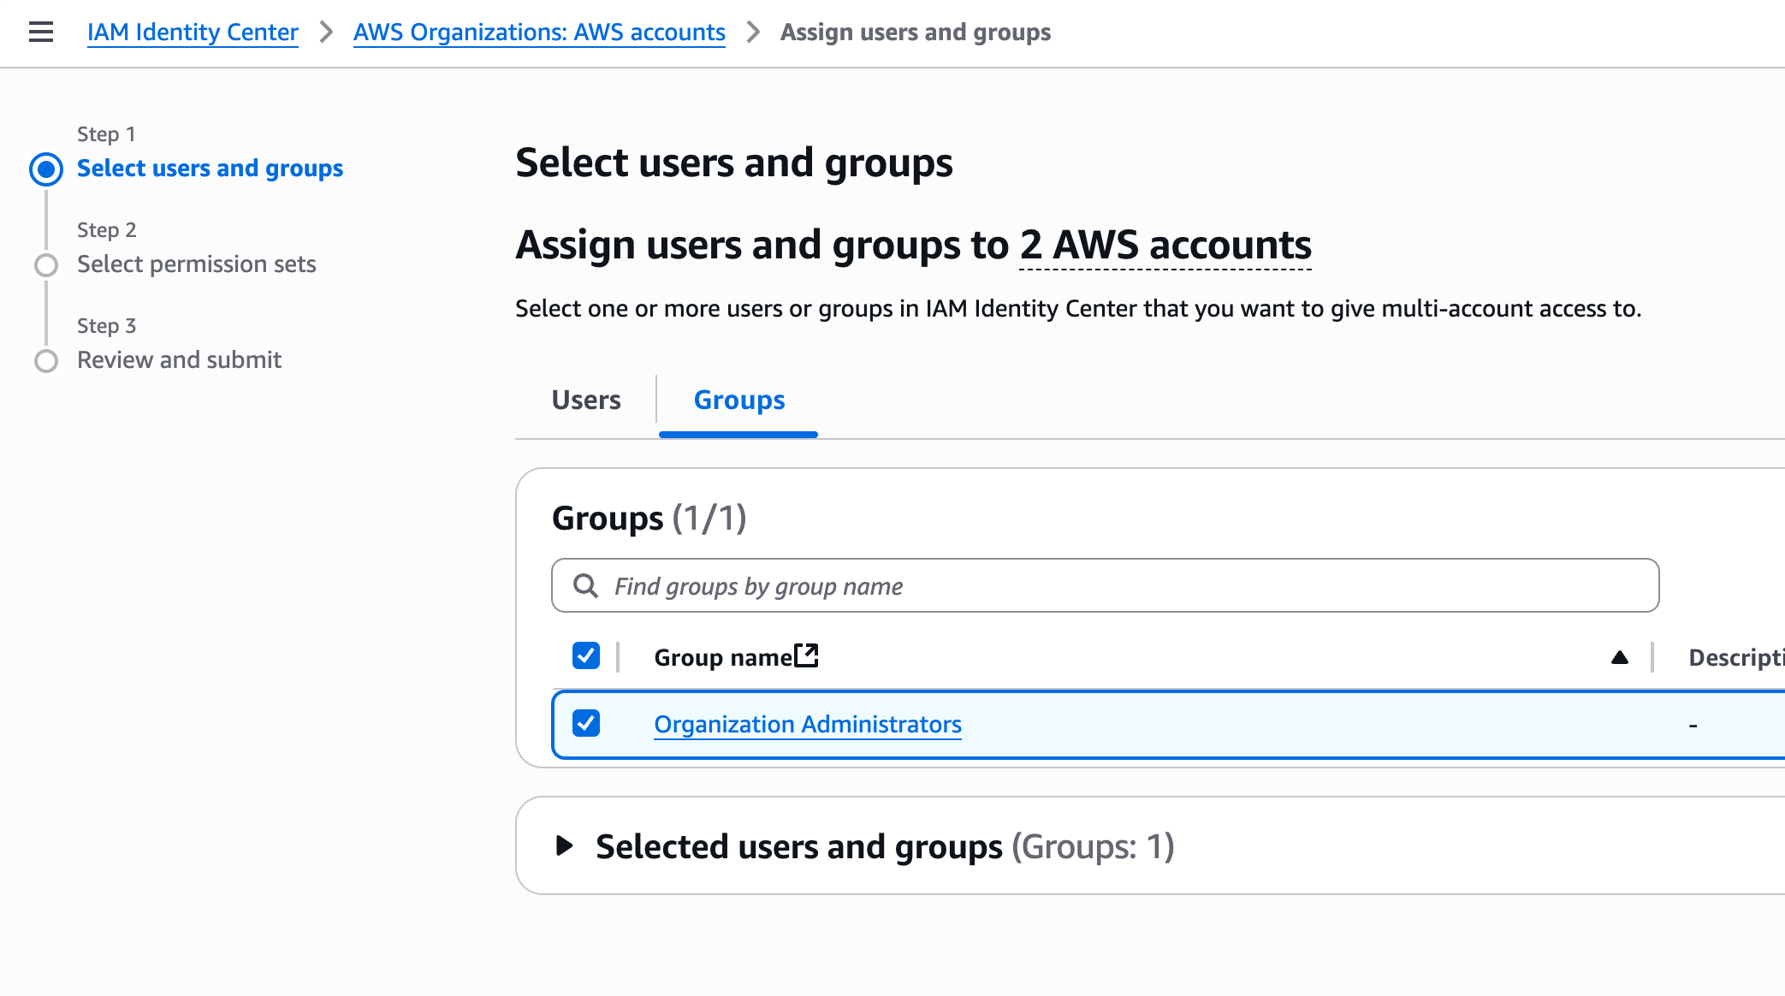
Task: Uncheck the Organization Administrators checkbox
Action: click(586, 724)
